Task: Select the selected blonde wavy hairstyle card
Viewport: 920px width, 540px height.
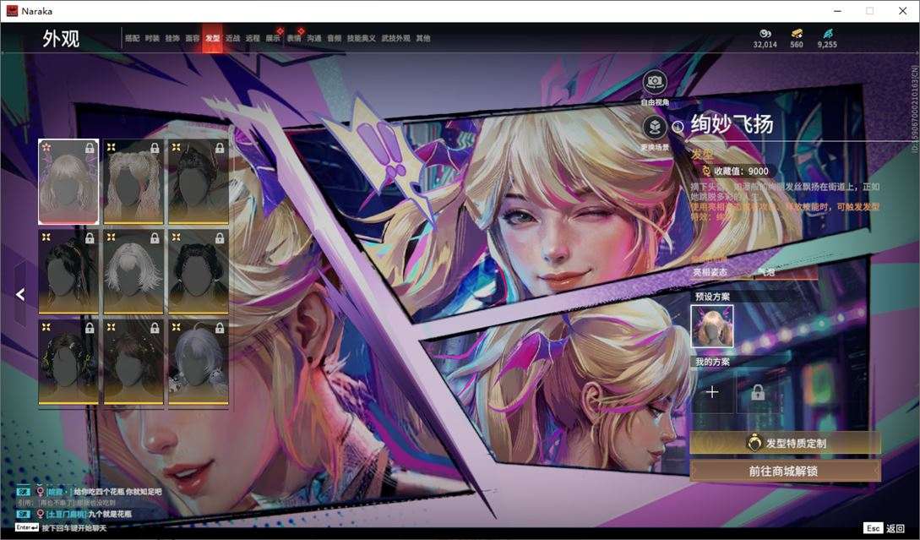Action: (x=68, y=182)
